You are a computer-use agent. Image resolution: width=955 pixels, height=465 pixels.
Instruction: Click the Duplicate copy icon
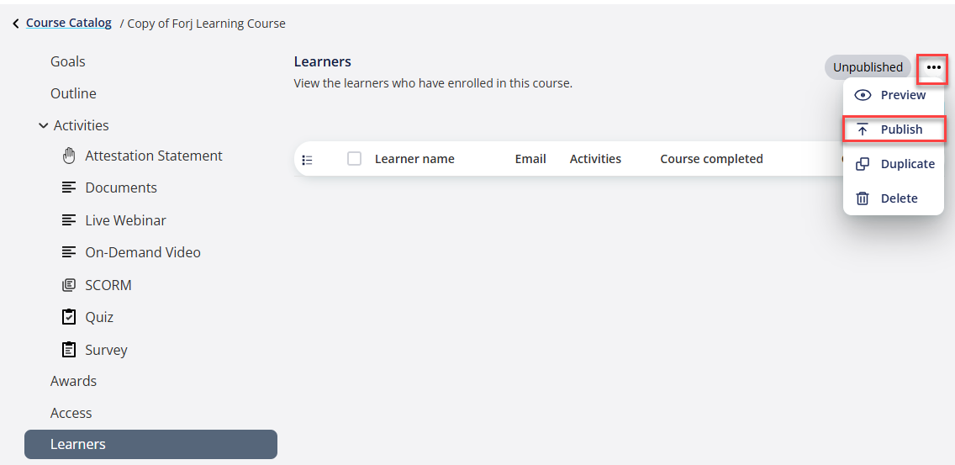pos(863,164)
